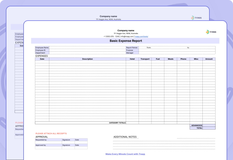Select Date cell in Approved by row
Viewport: 233px width, 160px height.
pos(81,145)
